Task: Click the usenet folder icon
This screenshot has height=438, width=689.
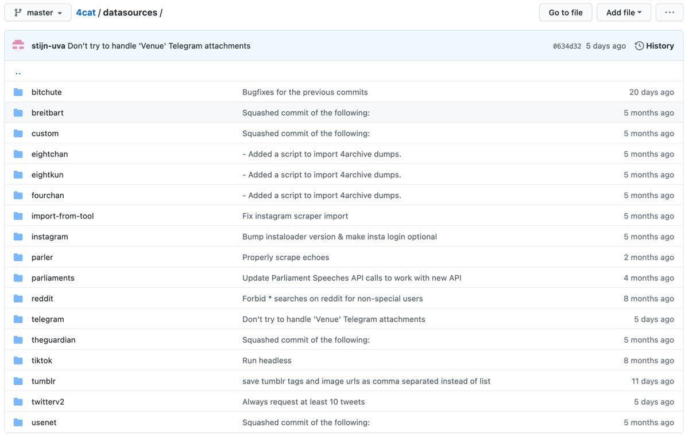Action: pyautogui.click(x=18, y=423)
